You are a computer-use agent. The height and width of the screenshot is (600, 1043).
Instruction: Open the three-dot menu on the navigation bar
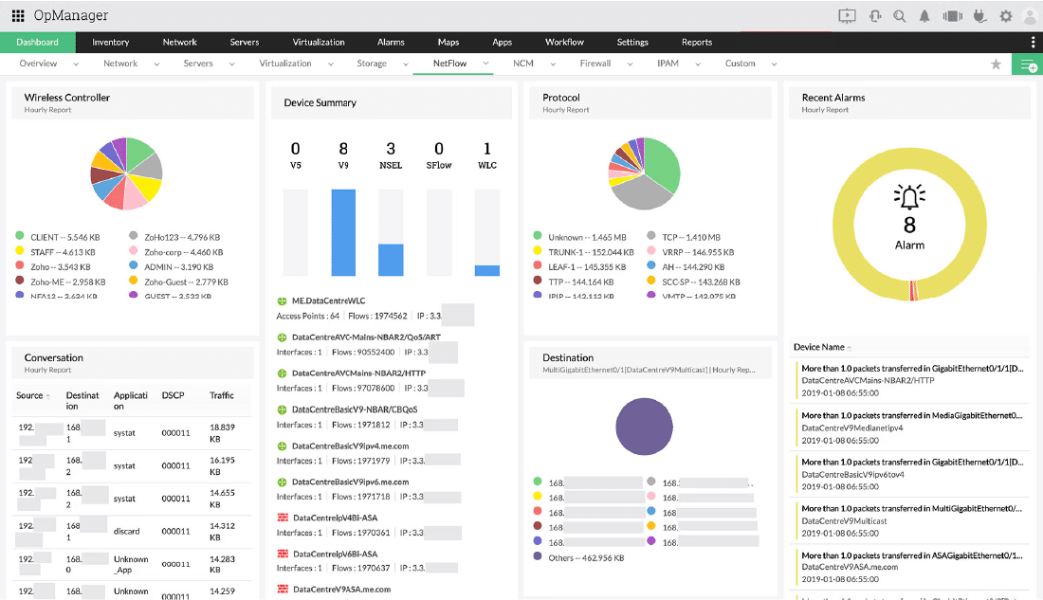1033,42
